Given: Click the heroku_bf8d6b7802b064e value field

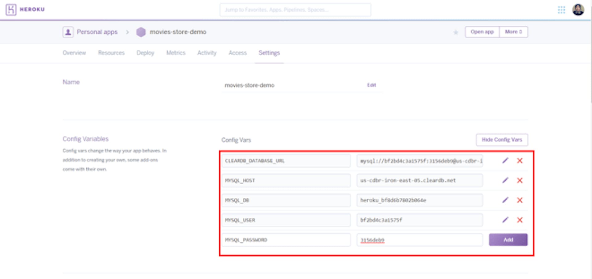Looking at the screenshot, I should [420, 200].
